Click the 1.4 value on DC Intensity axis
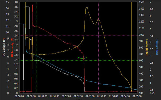161x100 pixels. (x=16, y=60)
